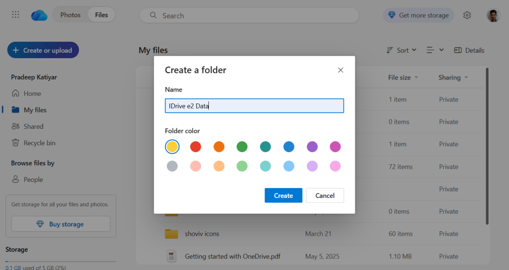Click the Details pane icon
Viewport: 509px width, 270px height.
click(x=458, y=50)
